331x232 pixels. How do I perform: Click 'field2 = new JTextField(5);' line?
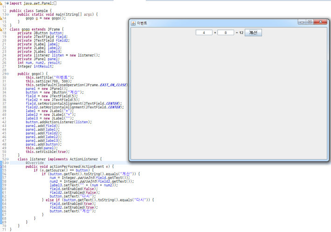pos(53,100)
